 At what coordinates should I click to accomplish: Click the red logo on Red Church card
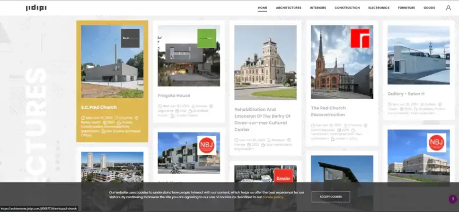[x=360, y=38]
